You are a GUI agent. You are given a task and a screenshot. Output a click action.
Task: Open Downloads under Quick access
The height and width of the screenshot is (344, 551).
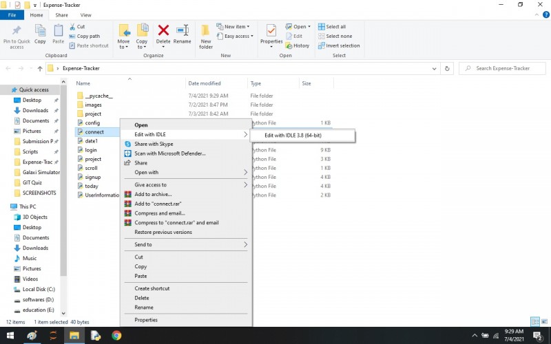tap(36, 110)
